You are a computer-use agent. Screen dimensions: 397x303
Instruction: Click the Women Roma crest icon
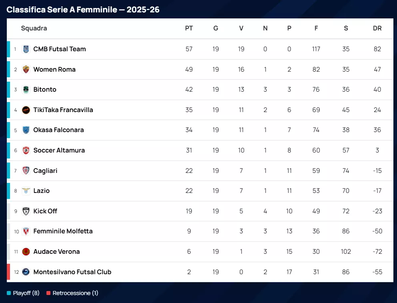[x=26, y=69]
